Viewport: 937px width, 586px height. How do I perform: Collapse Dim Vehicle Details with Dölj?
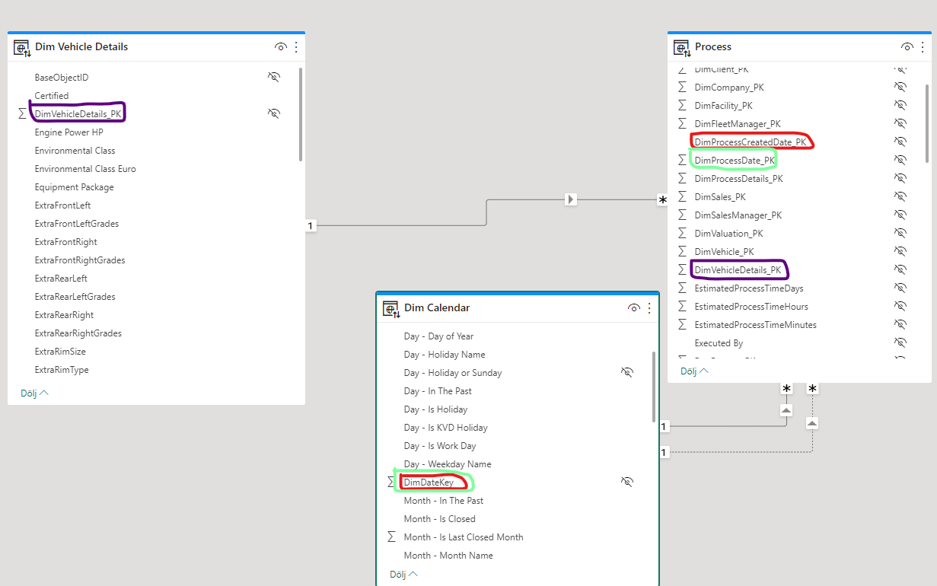tap(34, 393)
